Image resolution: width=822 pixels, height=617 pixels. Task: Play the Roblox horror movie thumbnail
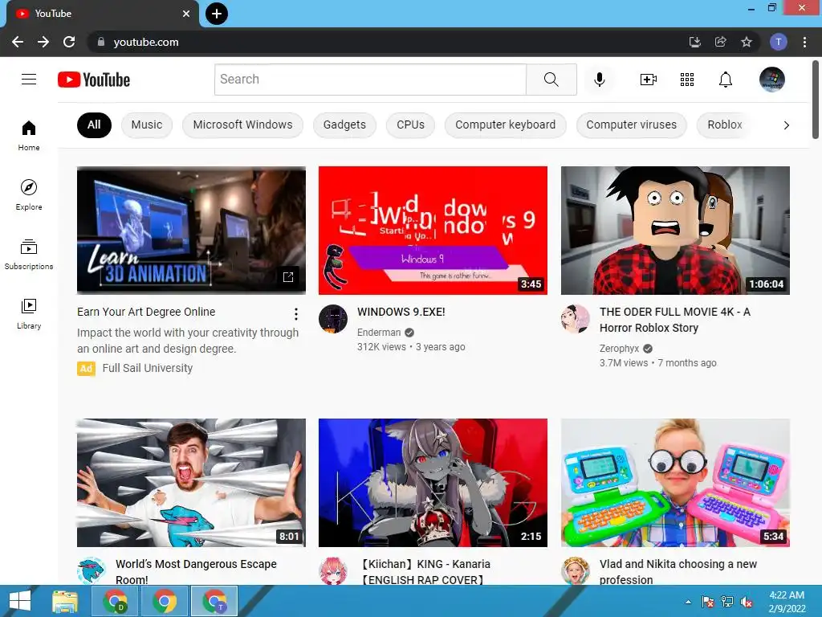pos(675,231)
